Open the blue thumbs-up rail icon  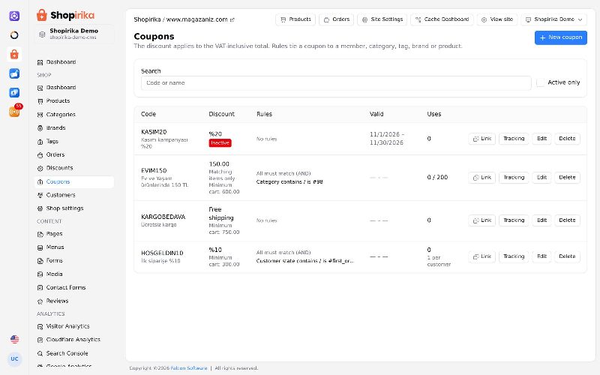(14, 73)
